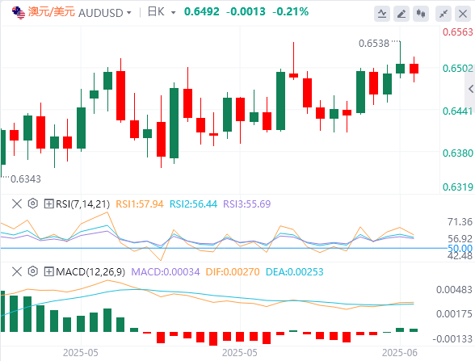This screenshot has width=475, height=361.
Task: Remove the RSI indicator panel
Action: [x=17, y=204]
